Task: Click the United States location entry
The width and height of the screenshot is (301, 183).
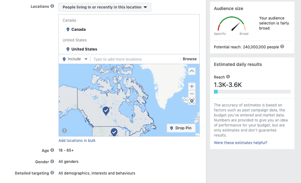Action: [84, 49]
